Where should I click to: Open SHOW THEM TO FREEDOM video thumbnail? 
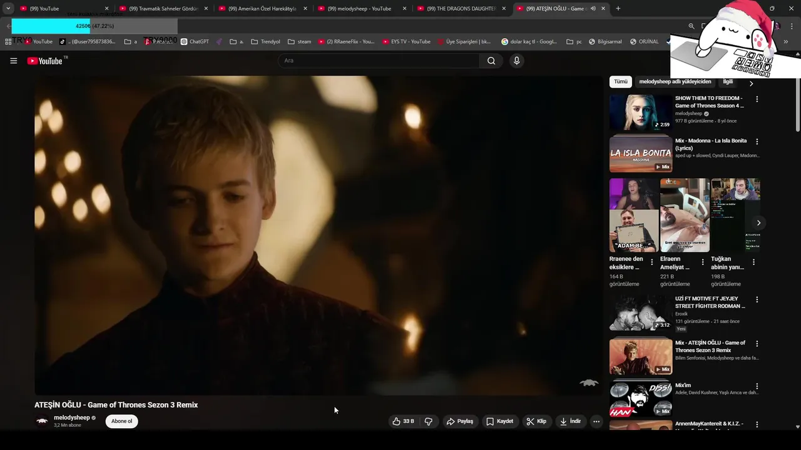pos(640,112)
